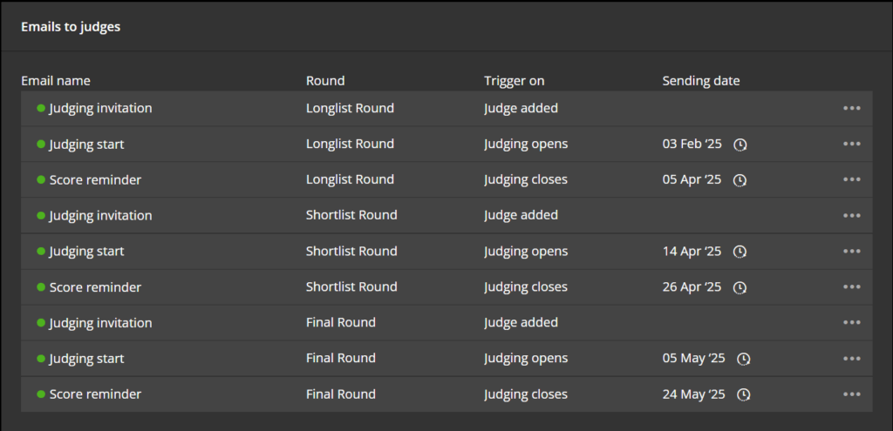Open Shortlist Round Score reminder email
Screen dimensions: 893x431
pyautogui.click(x=95, y=287)
